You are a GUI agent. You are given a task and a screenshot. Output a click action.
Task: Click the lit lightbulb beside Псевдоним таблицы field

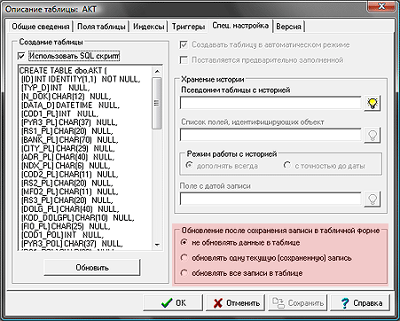point(373,103)
